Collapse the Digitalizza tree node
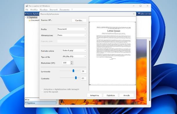Viewport: 177px width, 114px height. [x=26, y=17]
